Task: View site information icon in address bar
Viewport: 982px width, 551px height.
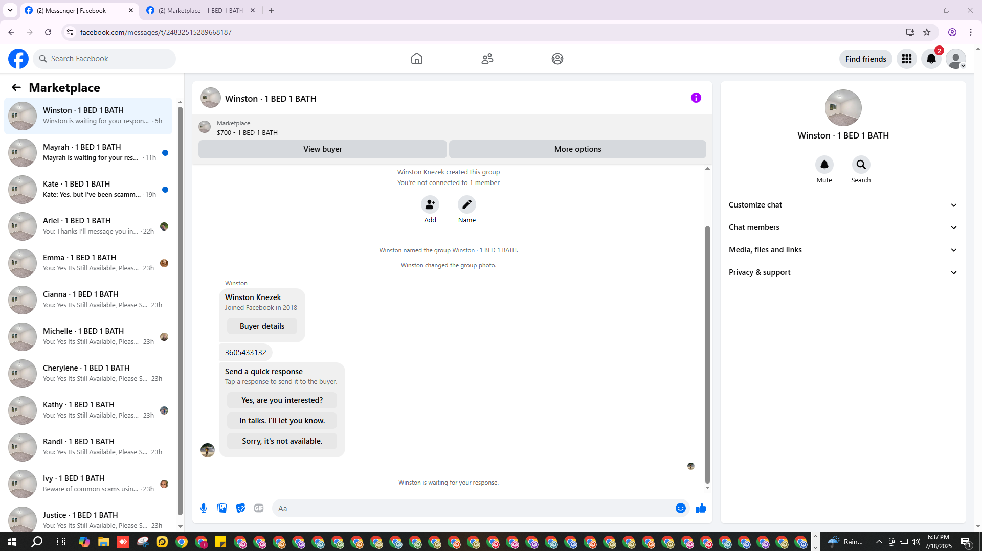Action: pyautogui.click(x=70, y=32)
